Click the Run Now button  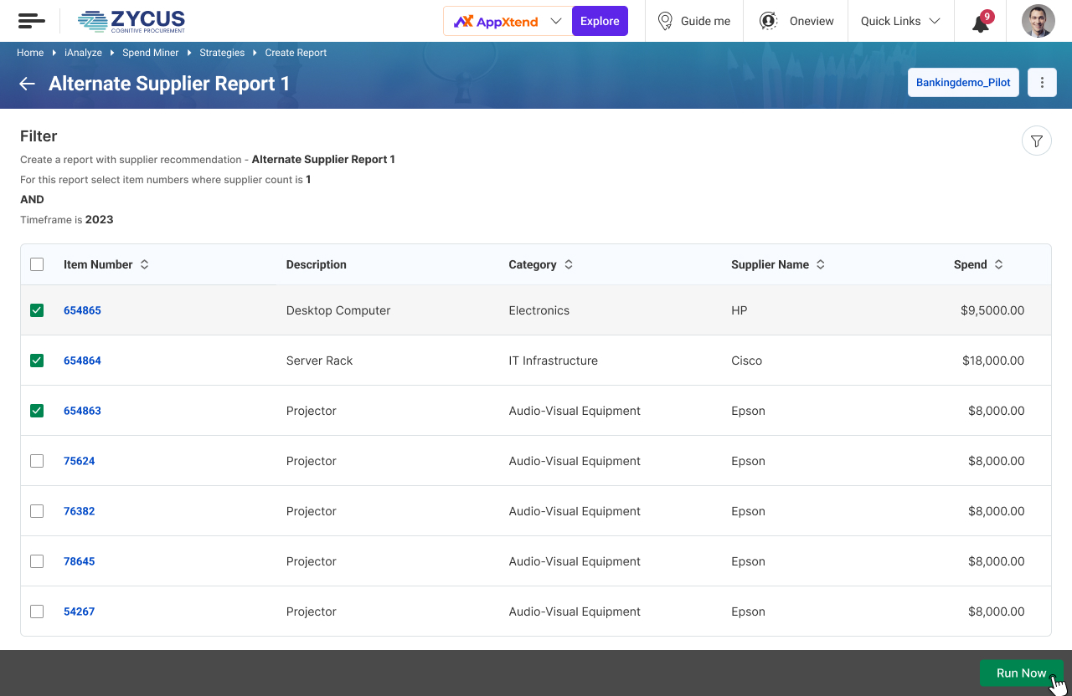pos(1021,673)
